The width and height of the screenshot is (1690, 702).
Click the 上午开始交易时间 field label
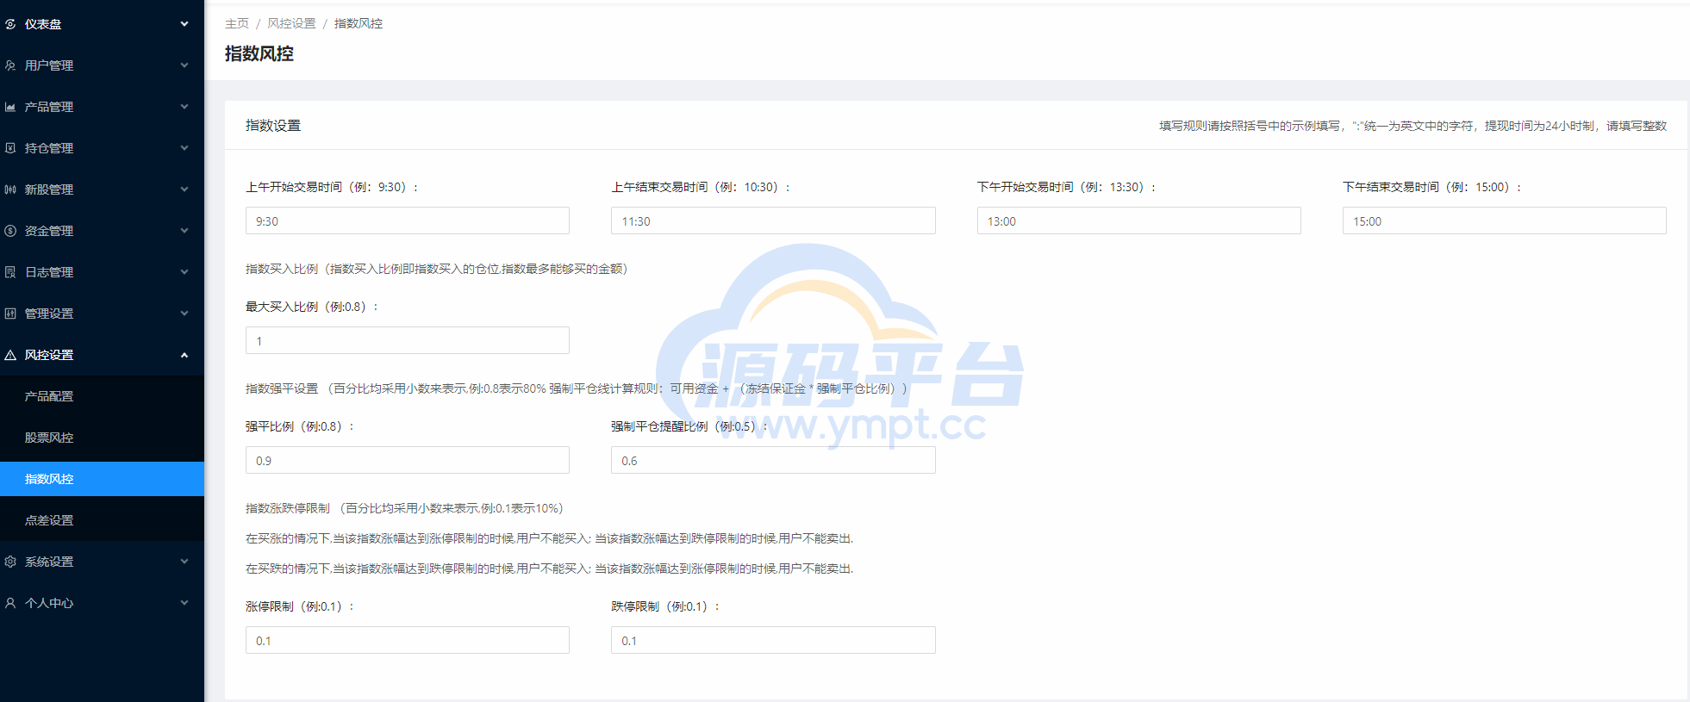click(332, 187)
